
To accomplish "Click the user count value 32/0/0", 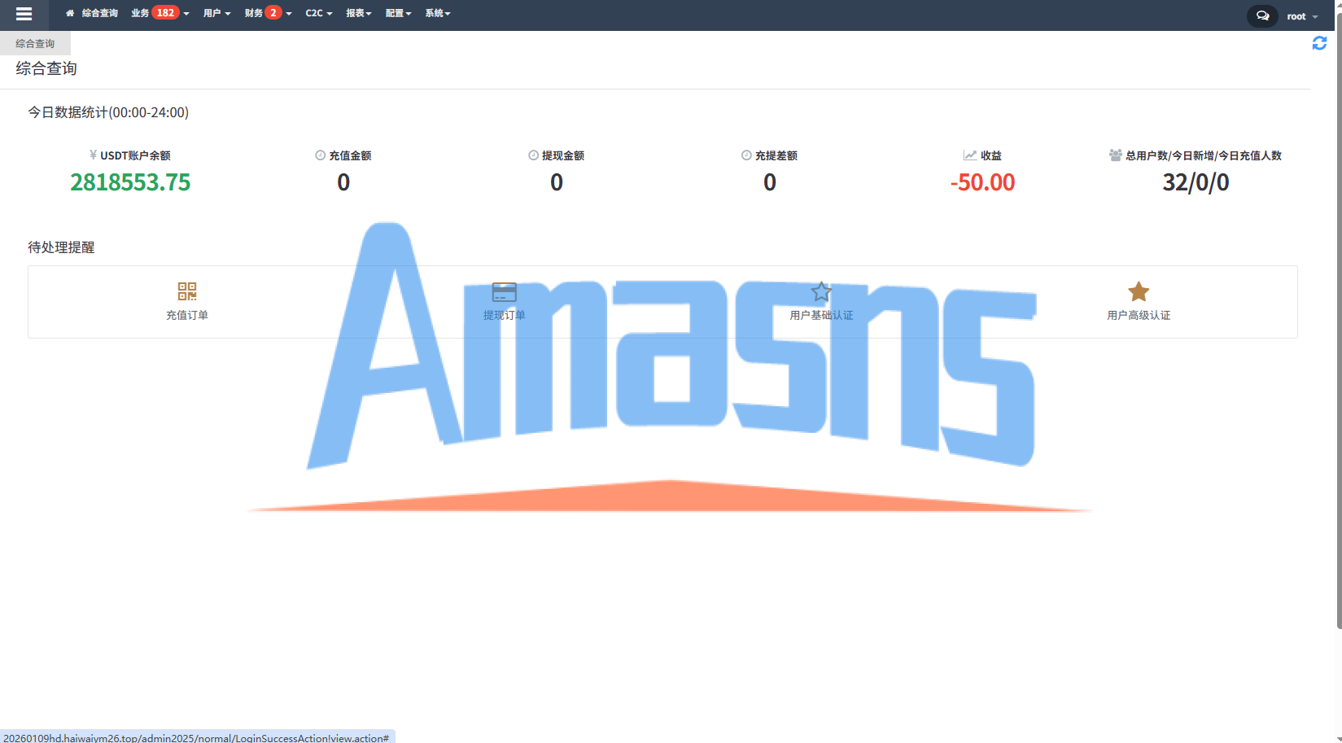I will pyautogui.click(x=1196, y=182).
